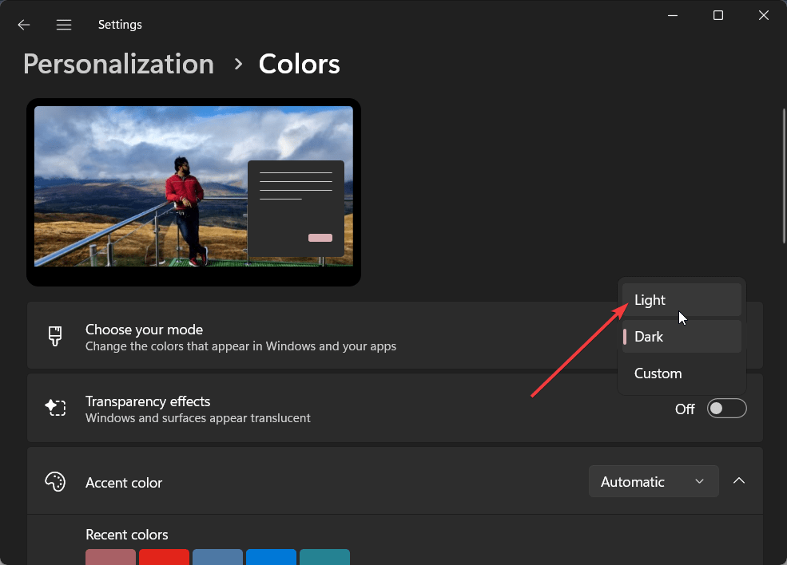Click the vertical scrollbar thumb

coord(784,176)
